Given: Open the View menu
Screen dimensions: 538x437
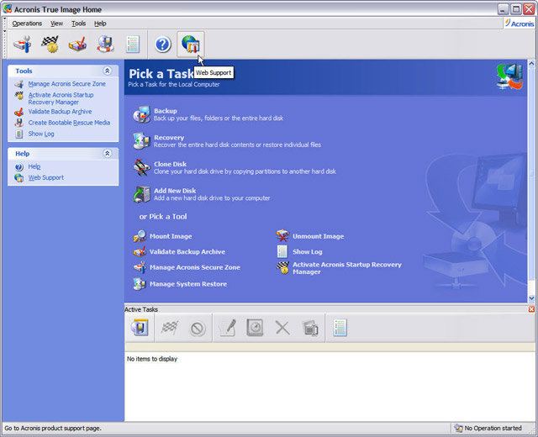Looking at the screenshot, I should pyautogui.click(x=56, y=24).
